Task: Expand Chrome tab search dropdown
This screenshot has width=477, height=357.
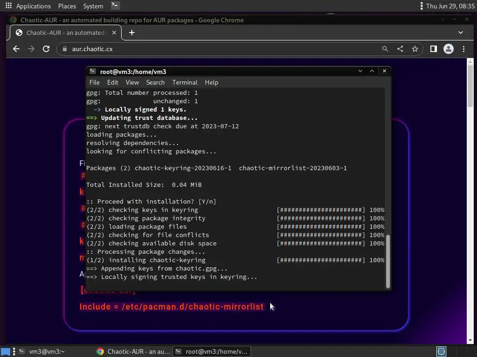Action: [x=461, y=33]
